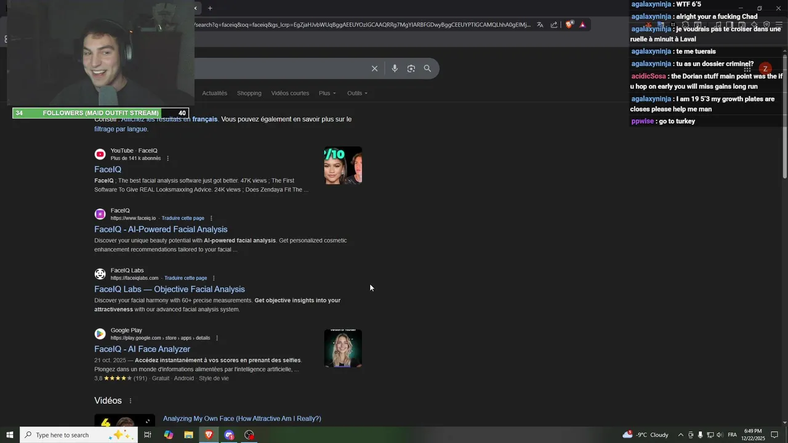
Task: Open search by image camera icon
Action: coord(411,68)
